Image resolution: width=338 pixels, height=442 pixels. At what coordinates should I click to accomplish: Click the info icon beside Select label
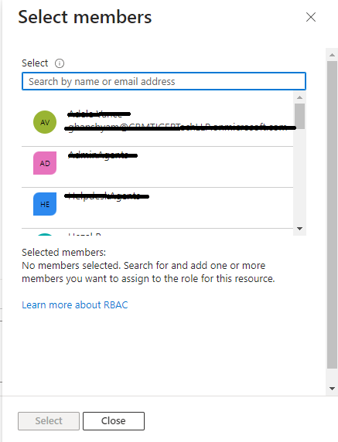tap(60, 63)
